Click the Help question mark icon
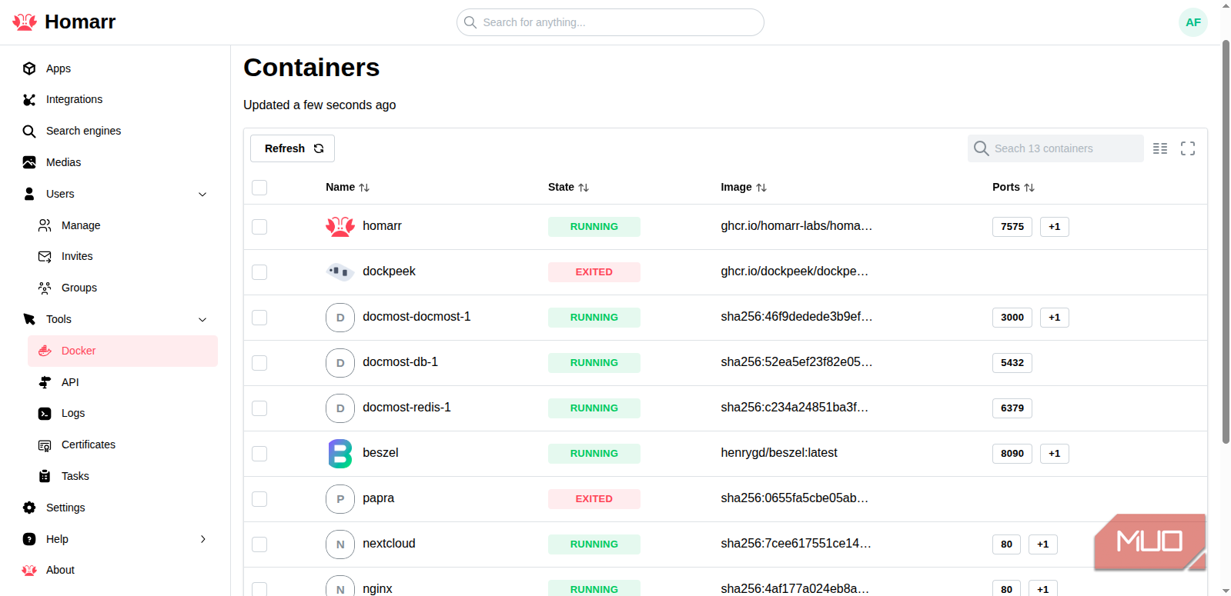Image resolution: width=1231 pixels, height=596 pixels. coord(29,539)
